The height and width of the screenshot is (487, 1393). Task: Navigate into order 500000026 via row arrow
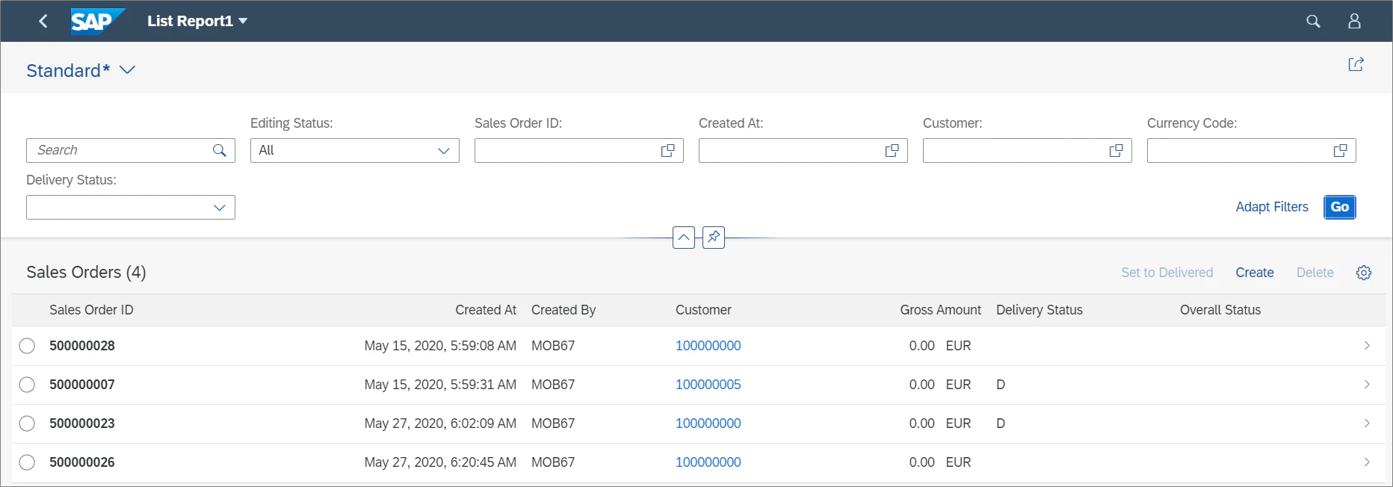[x=1367, y=462]
